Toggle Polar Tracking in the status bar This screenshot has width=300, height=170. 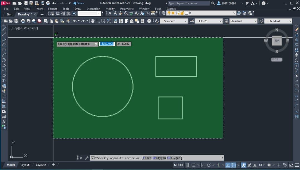209,165
